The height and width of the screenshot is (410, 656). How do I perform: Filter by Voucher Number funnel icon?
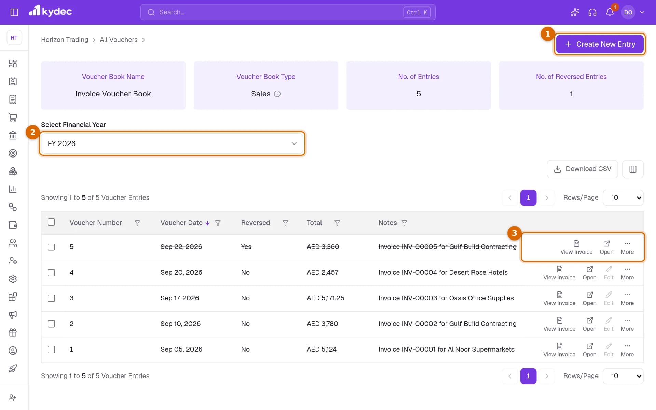(x=137, y=223)
